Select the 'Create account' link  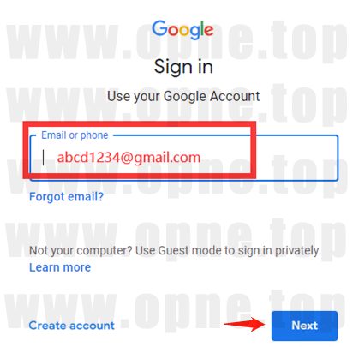pyautogui.click(x=71, y=326)
